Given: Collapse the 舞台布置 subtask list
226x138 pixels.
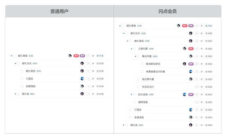Looking at the screenshot, I should coord(135,56).
